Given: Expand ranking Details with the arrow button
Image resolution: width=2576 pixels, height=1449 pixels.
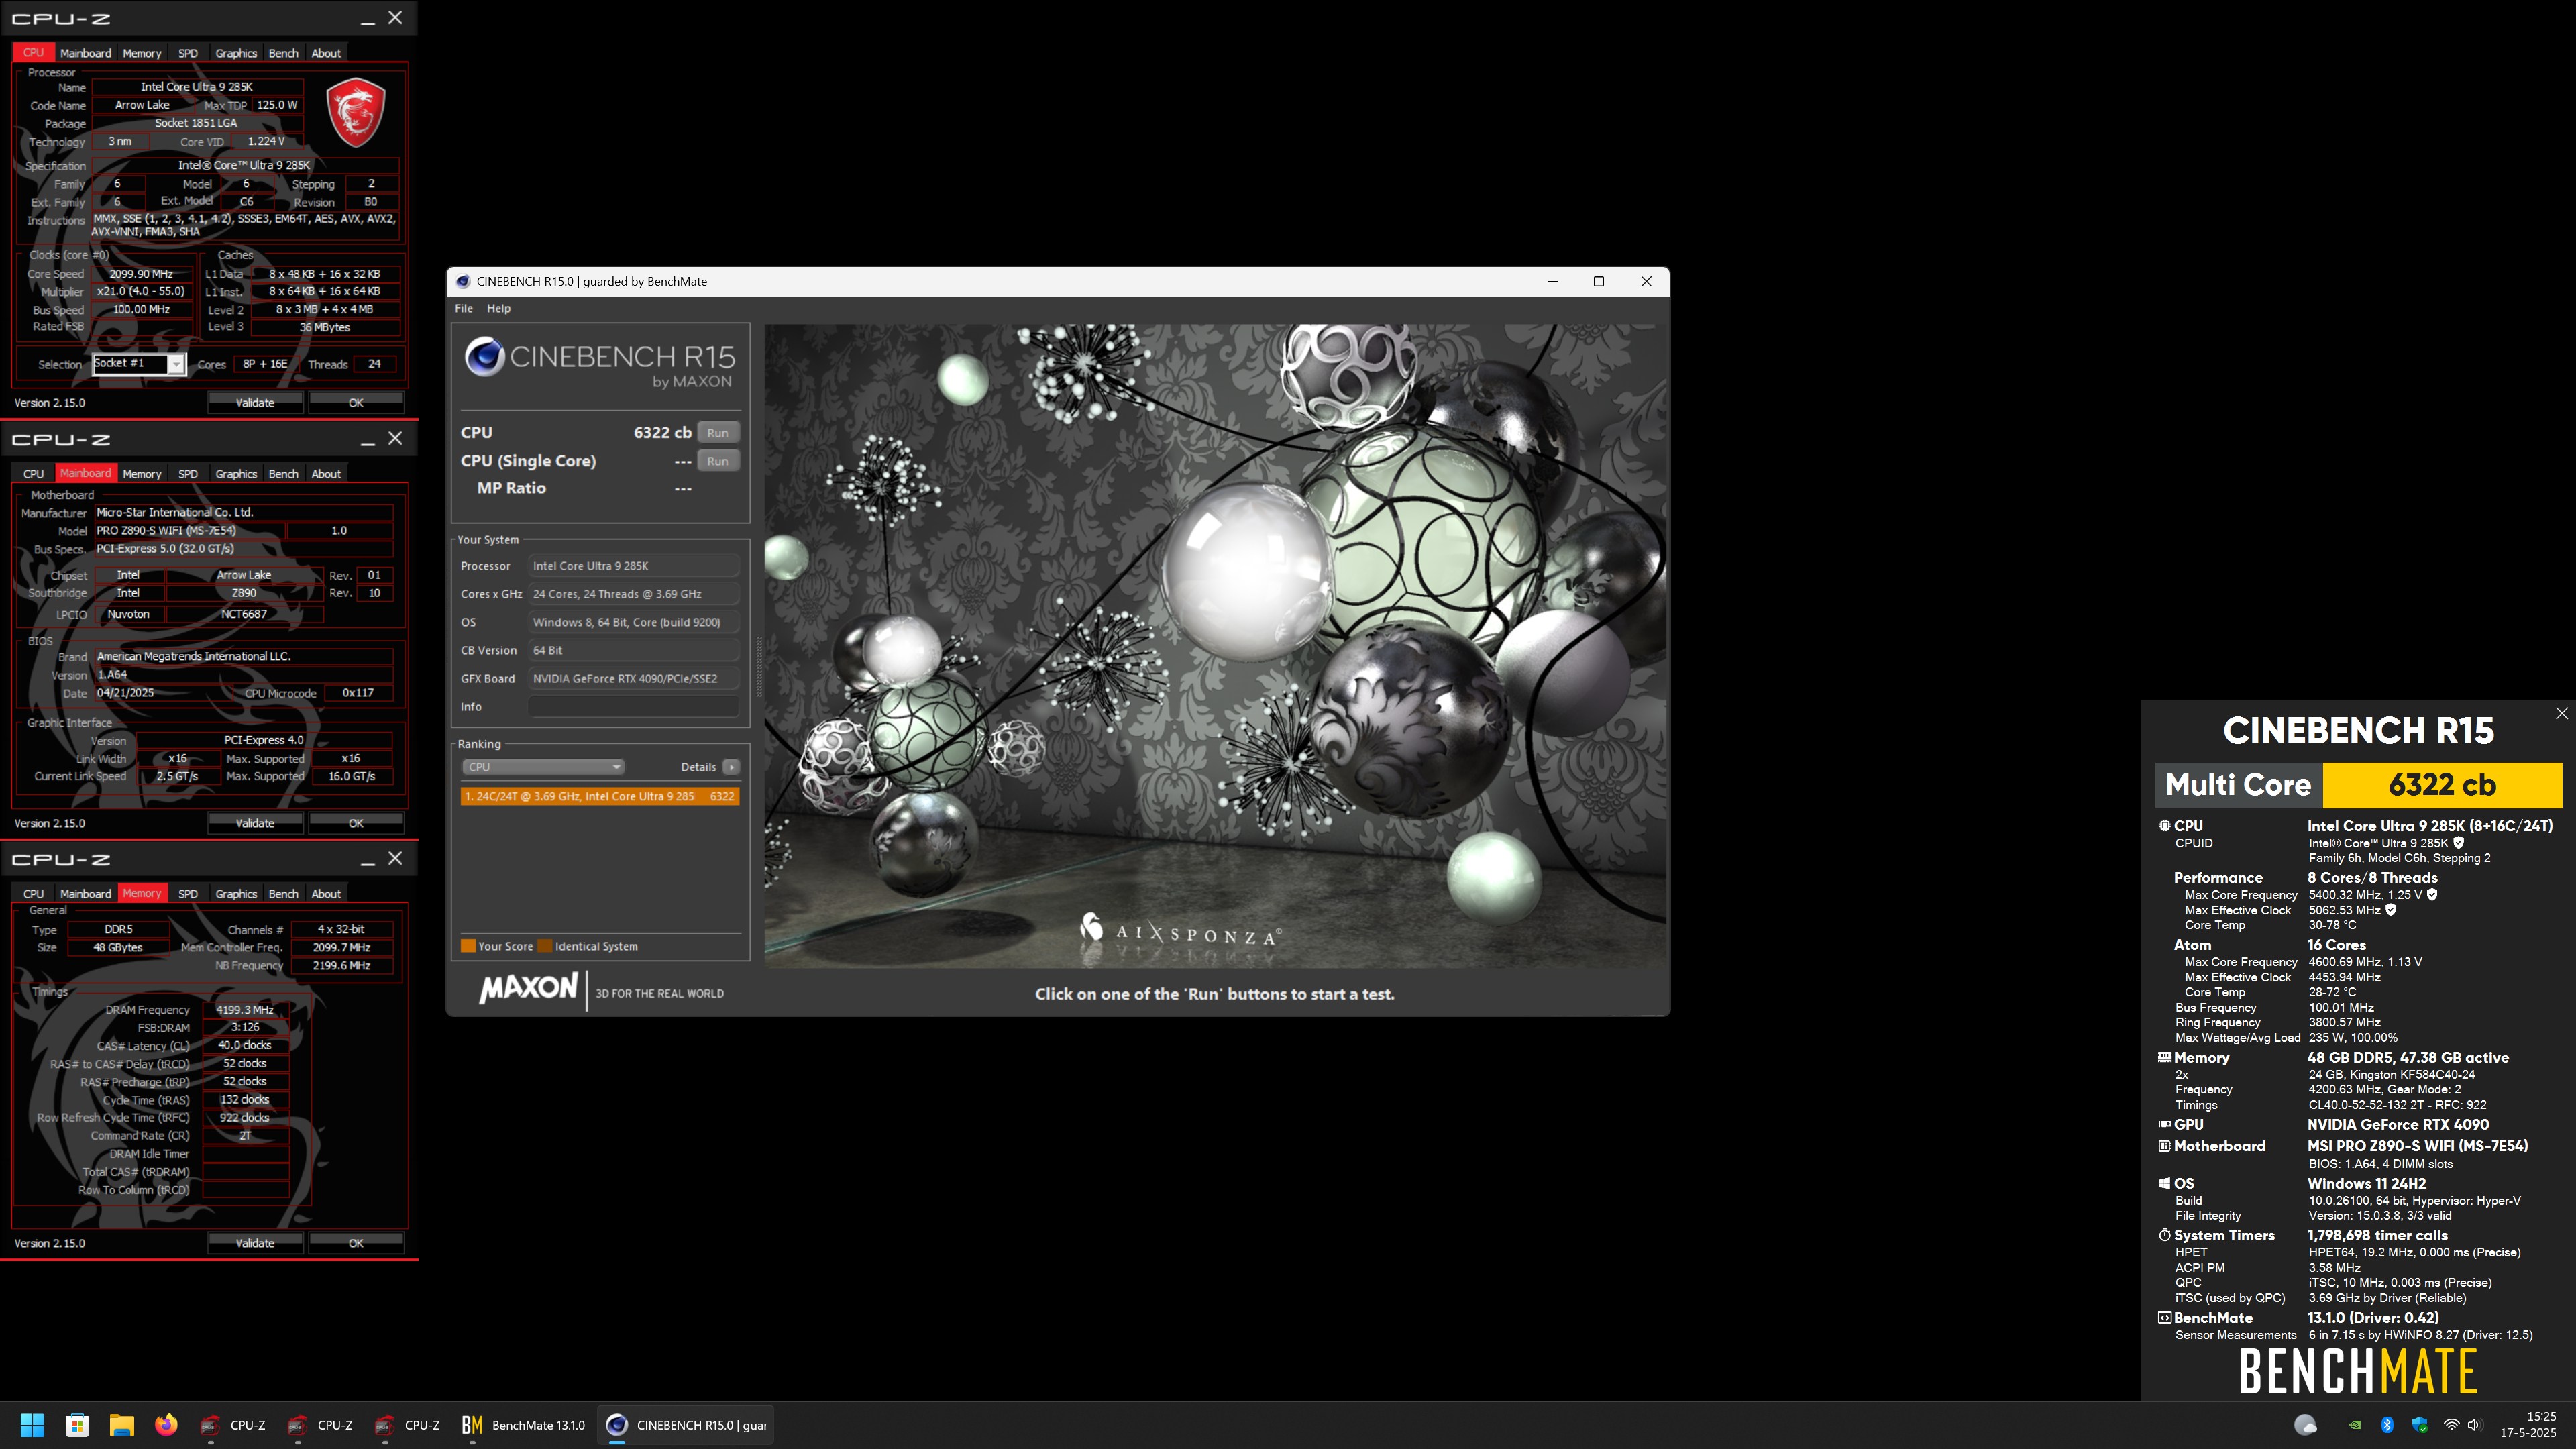Looking at the screenshot, I should (x=732, y=767).
